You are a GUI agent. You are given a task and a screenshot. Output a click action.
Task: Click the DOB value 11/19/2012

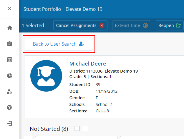point(107,91)
